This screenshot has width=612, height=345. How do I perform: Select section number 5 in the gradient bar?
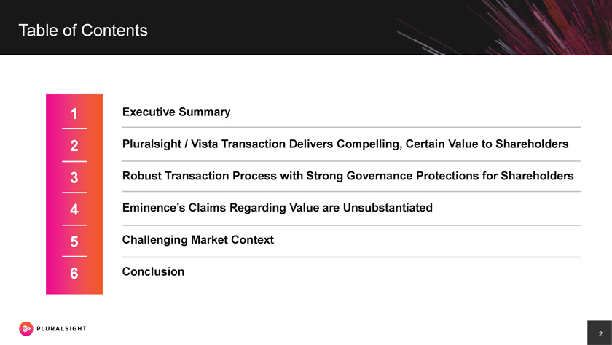(74, 241)
